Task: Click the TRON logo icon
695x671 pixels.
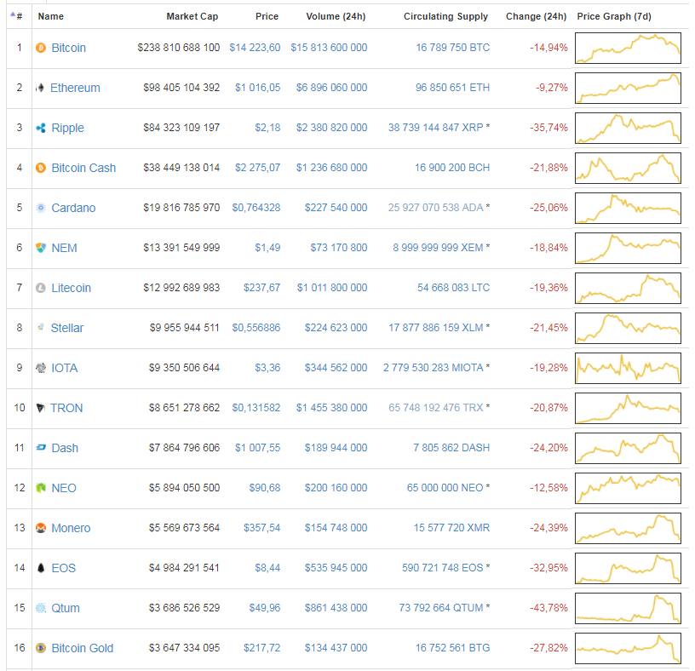Action: [40, 408]
